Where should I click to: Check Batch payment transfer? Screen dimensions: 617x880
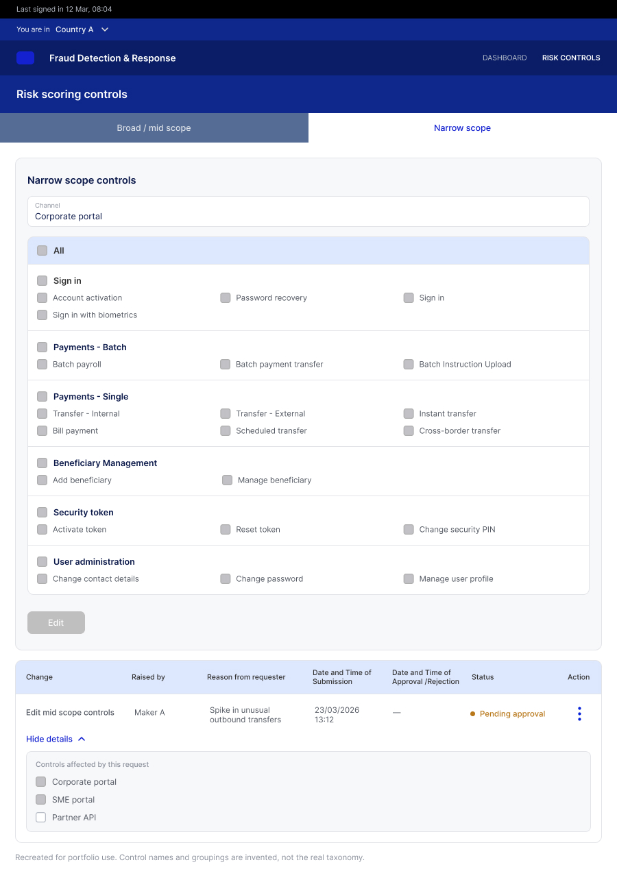(x=226, y=365)
